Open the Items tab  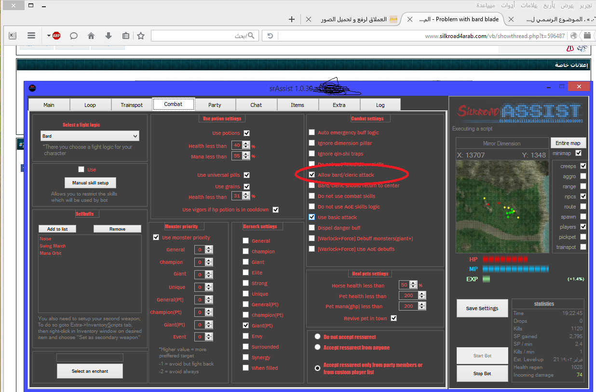point(298,105)
